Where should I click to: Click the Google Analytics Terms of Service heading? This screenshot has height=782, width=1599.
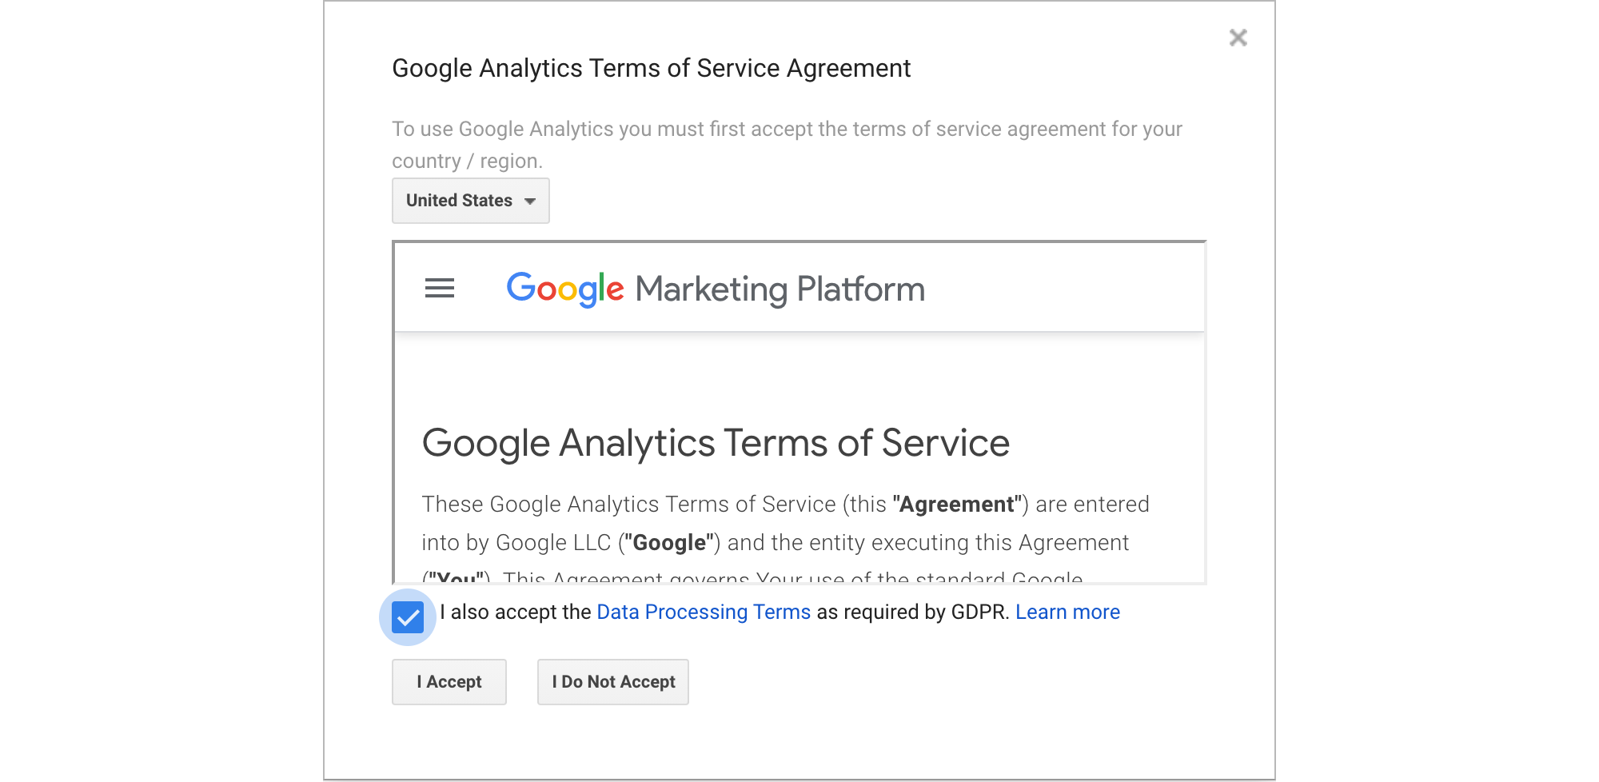pyautogui.click(x=716, y=443)
